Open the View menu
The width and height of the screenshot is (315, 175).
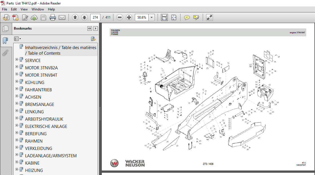[24, 9]
